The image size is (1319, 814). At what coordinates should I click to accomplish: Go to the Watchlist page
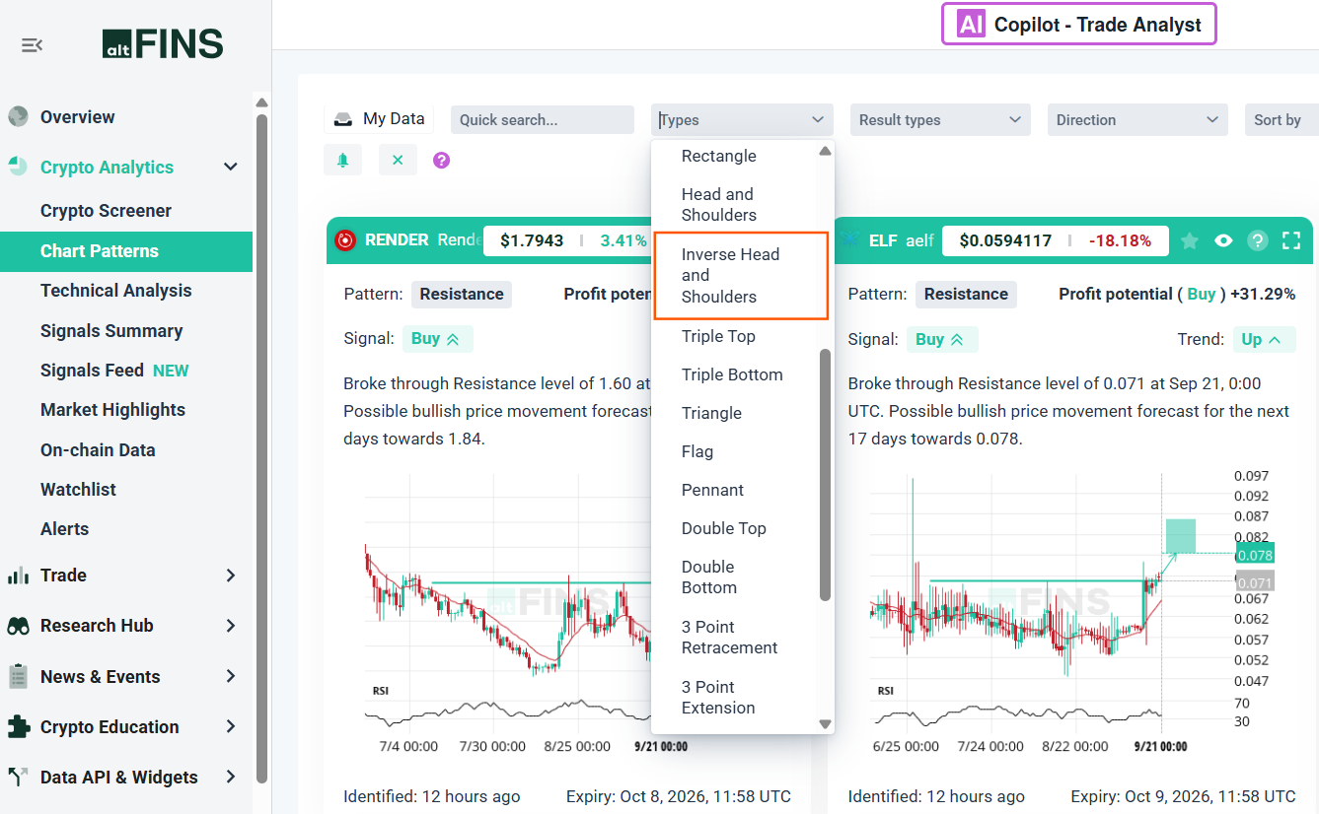[78, 490]
